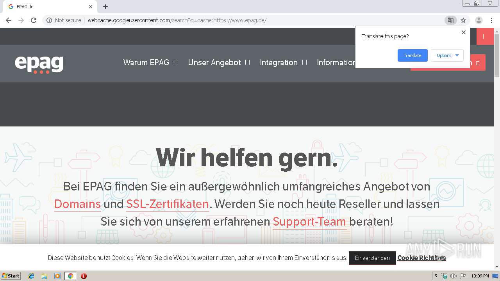500x281 pixels.
Task: Open site info next to Not secure
Action: 49,20
